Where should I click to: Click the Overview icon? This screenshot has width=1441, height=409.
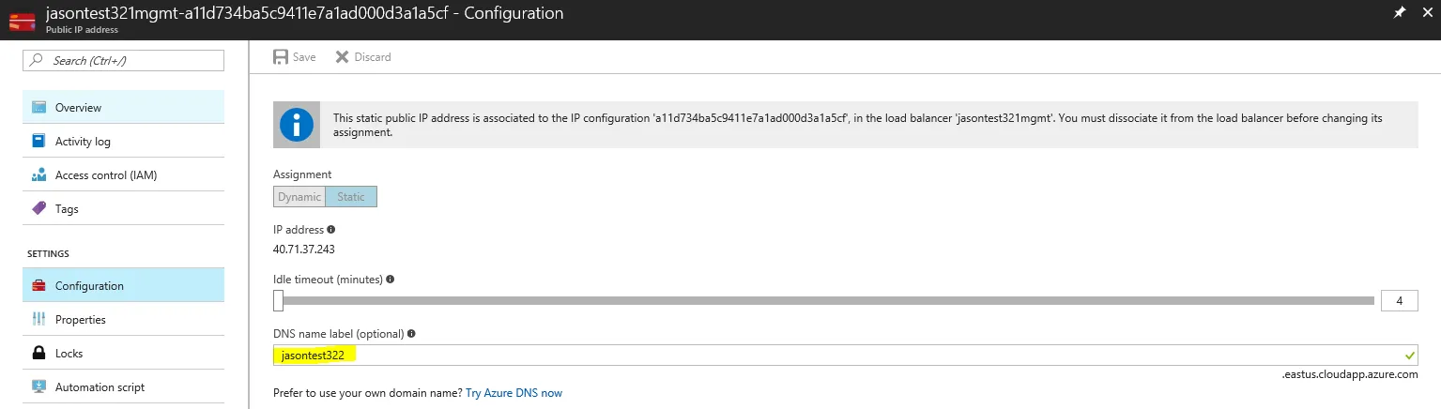(38, 107)
